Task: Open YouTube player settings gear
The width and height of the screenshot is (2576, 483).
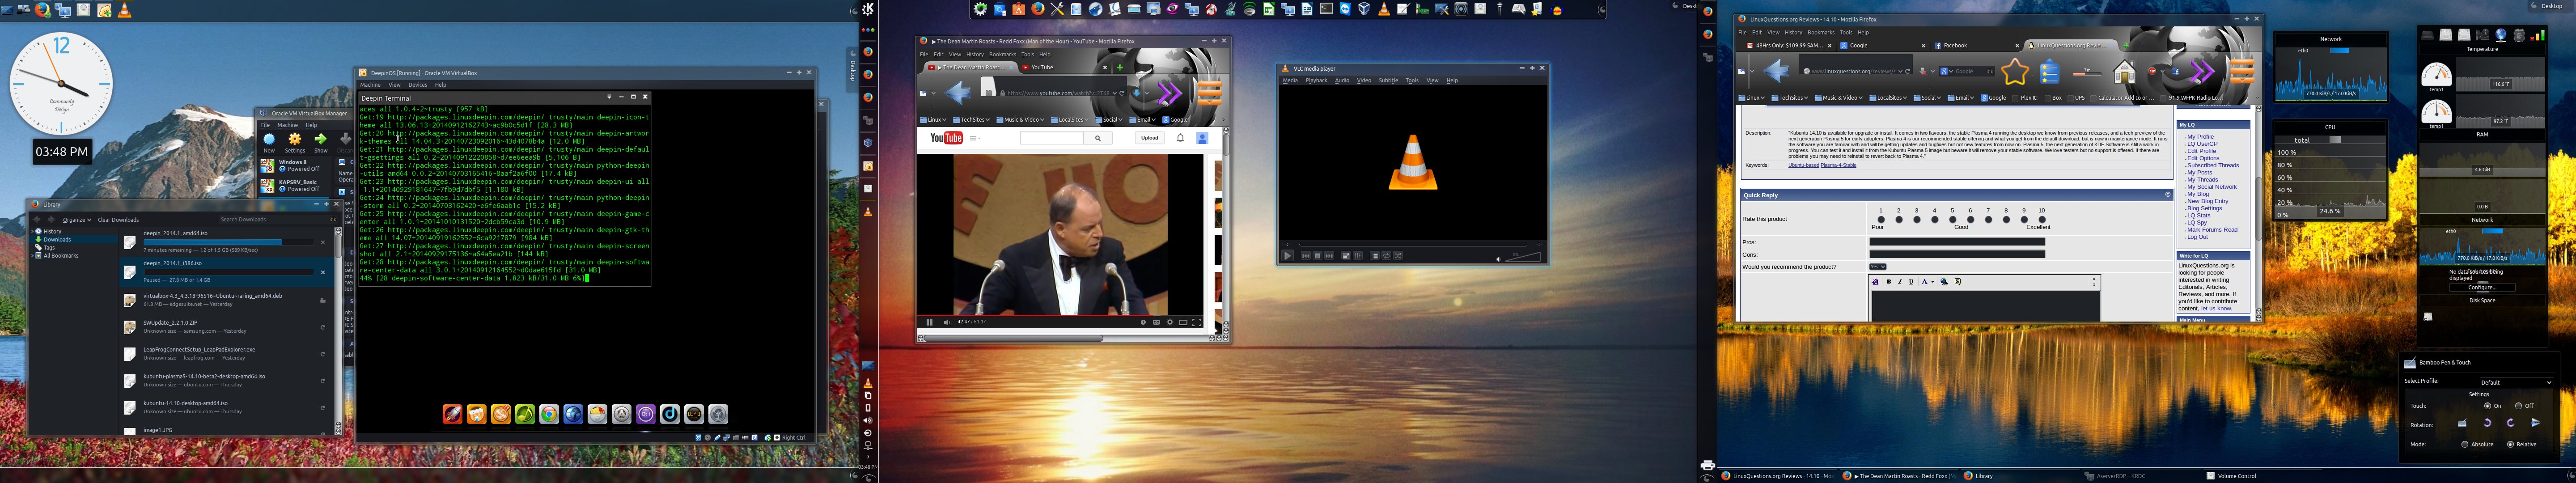Action: 1170,322
